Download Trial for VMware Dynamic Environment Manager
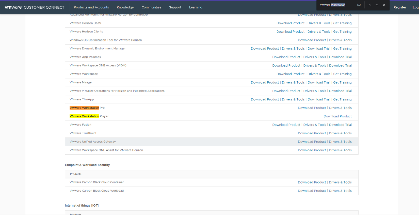Screen dimensions: 419x215 319,49
